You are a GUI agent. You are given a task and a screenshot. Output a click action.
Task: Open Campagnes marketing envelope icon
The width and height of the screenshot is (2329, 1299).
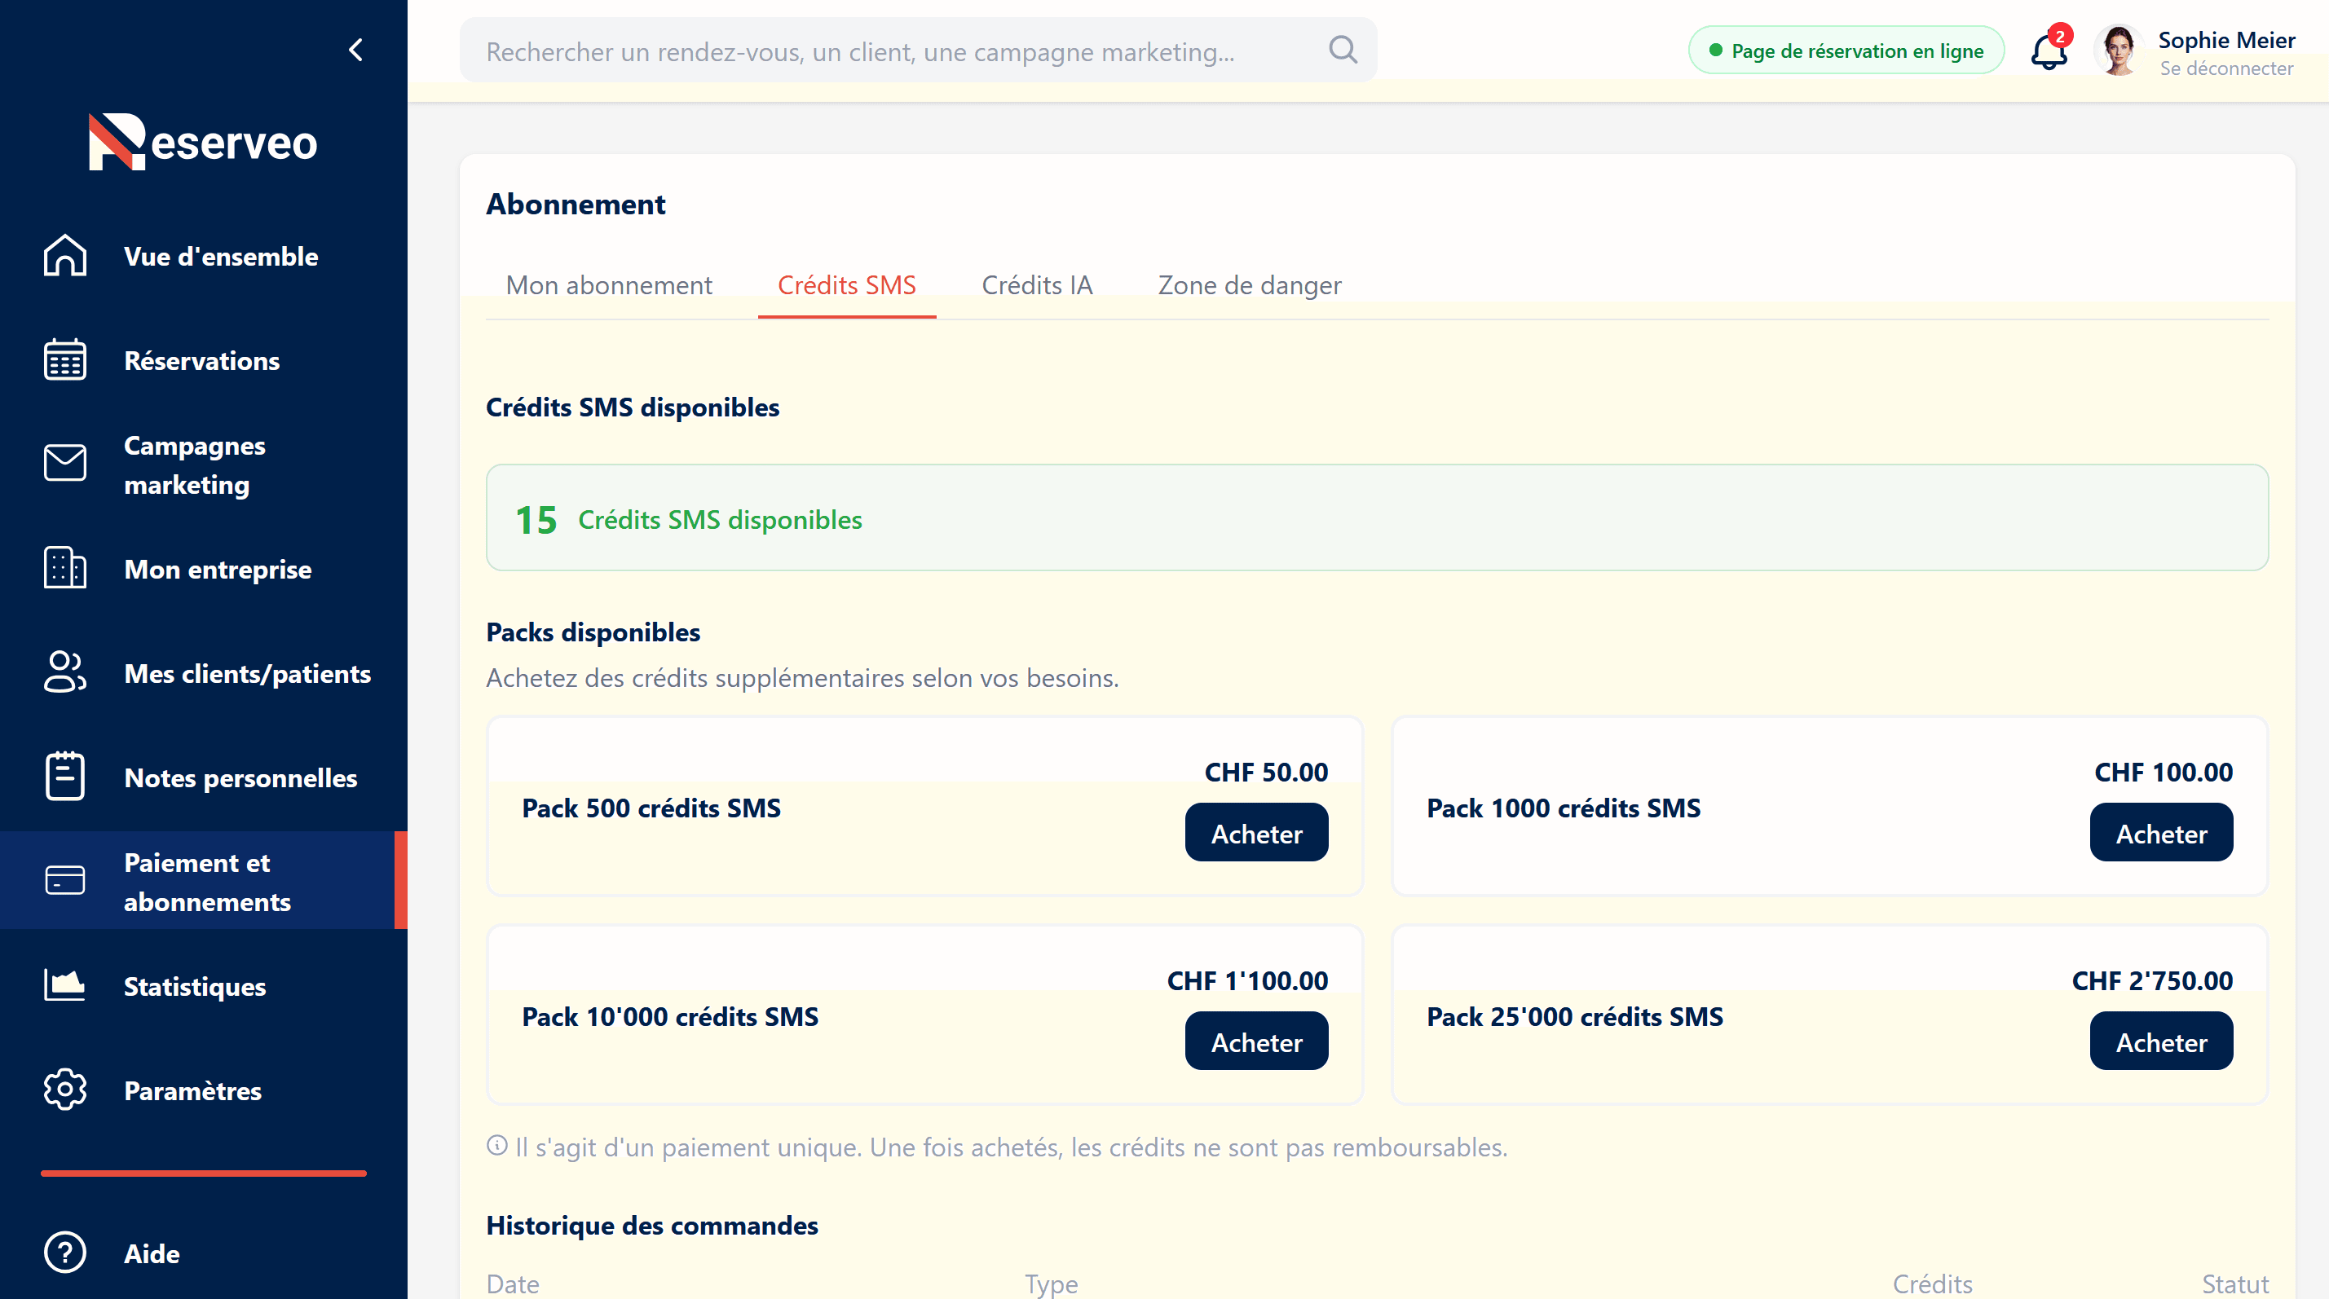[65, 464]
